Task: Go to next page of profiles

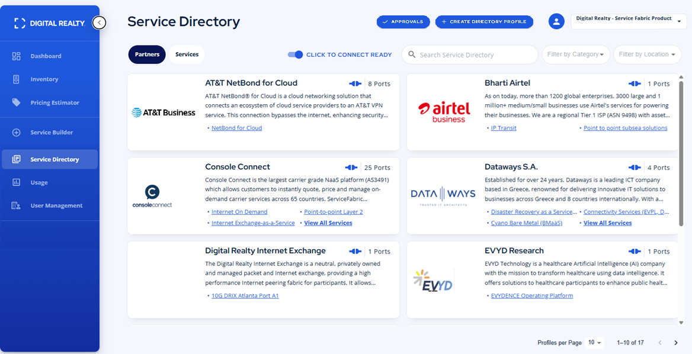Action: point(675,343)
